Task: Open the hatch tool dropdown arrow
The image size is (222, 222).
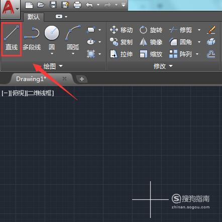Action: pos(100,54)
